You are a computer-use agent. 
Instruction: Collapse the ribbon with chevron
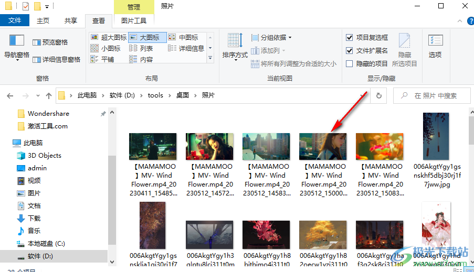click(460, 21)
